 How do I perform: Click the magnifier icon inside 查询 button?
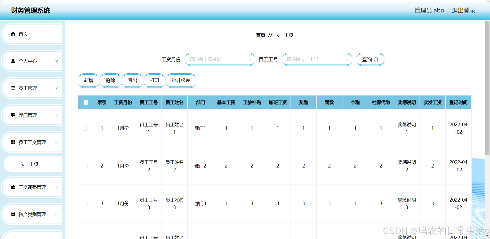click(x=376, y=59)
